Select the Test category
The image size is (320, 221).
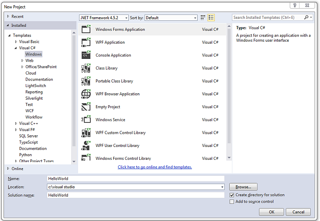click(x=29, y=104)
